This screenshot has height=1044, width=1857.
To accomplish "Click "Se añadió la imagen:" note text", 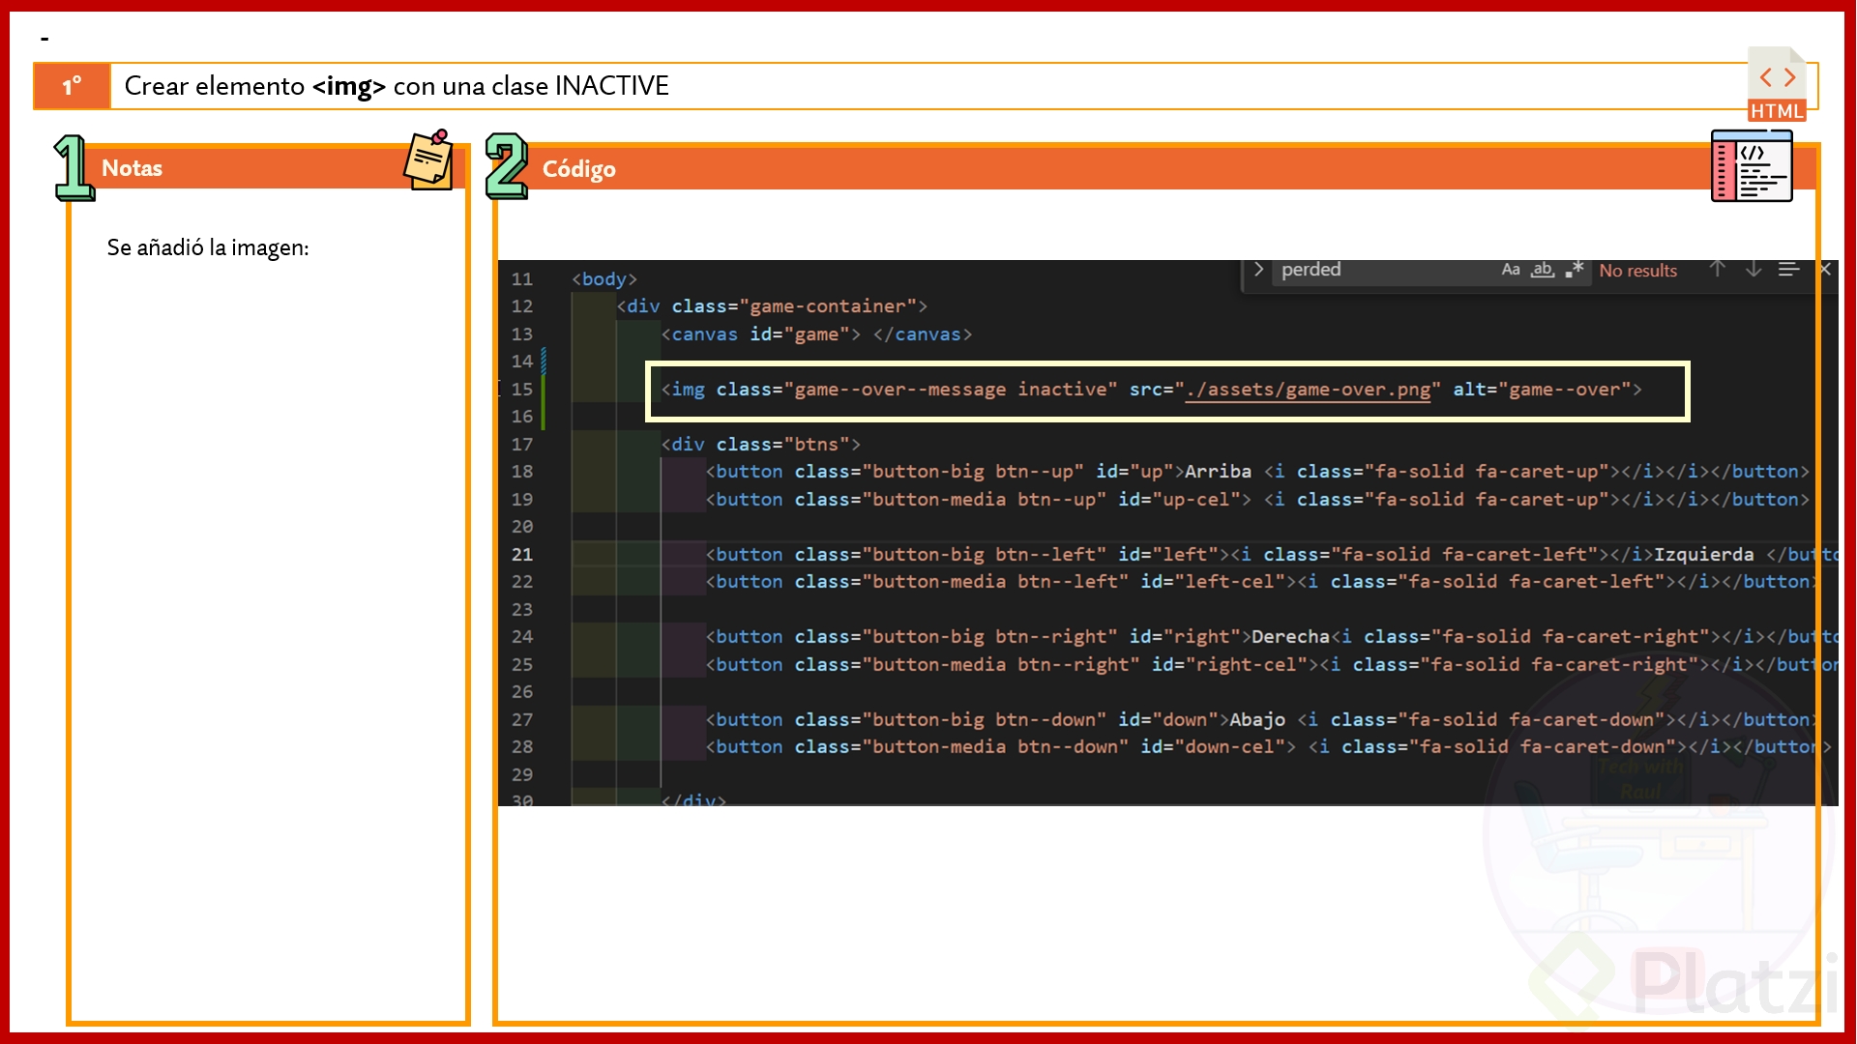I will coord(208,247).
